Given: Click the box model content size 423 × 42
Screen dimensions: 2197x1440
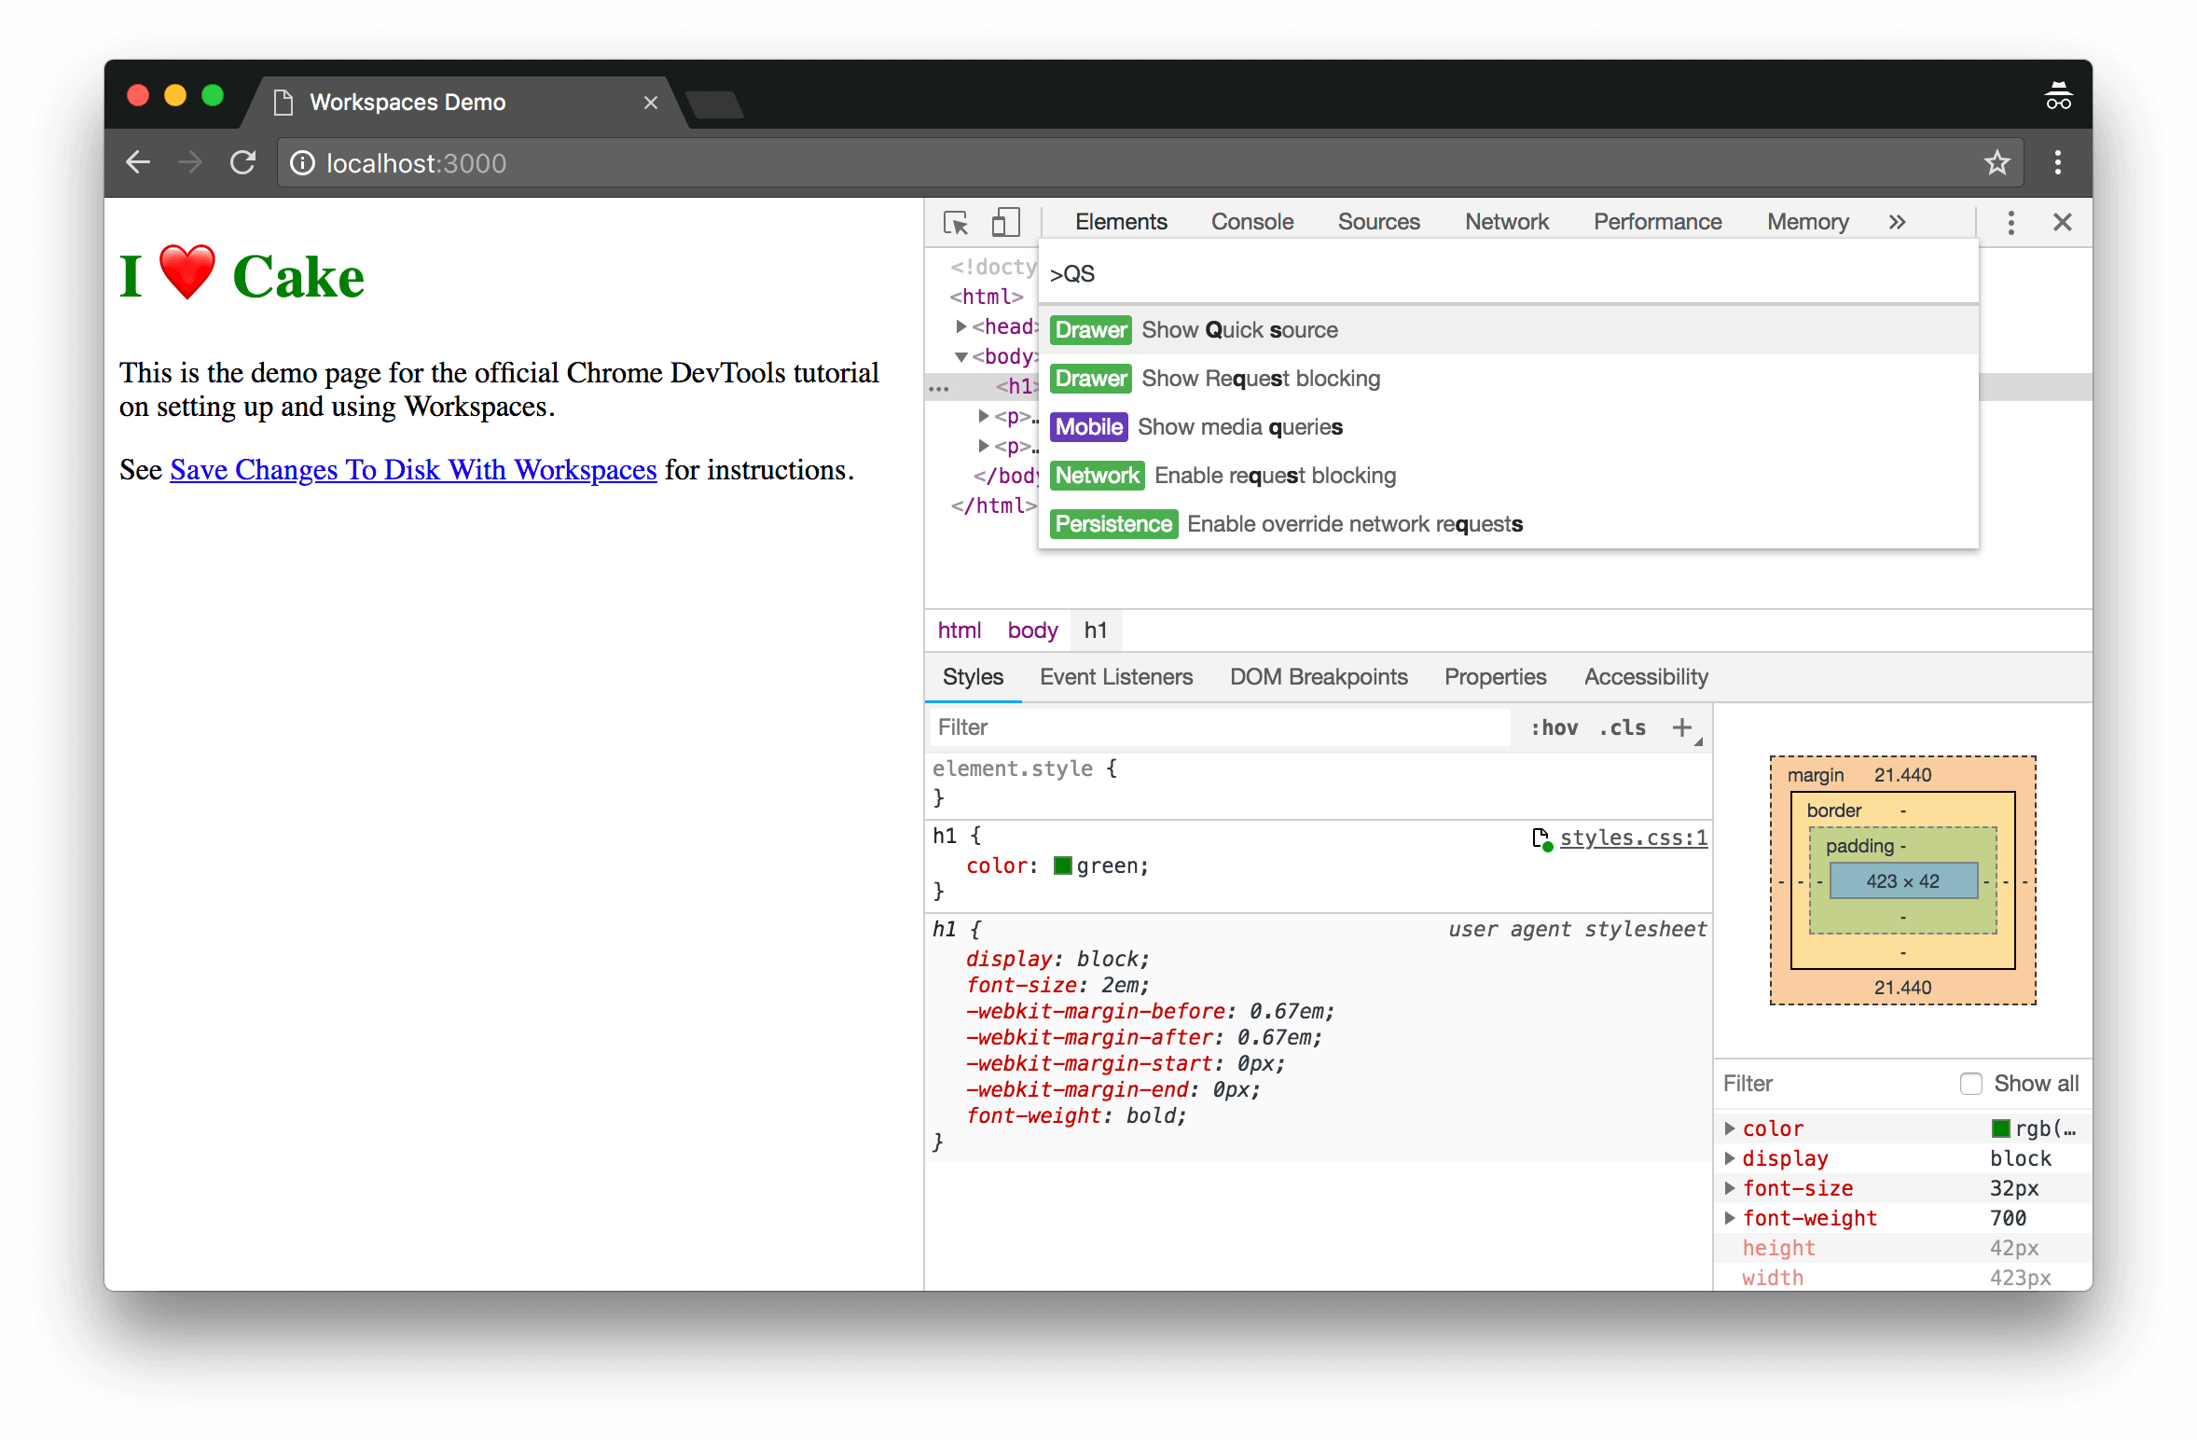Looking at the screenshot, I should 1902,881.
